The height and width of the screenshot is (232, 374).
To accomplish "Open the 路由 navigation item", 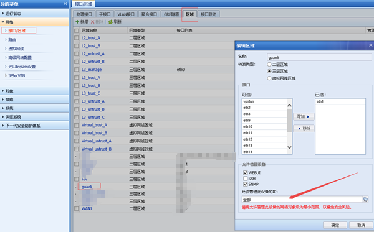I will coord(12,40).
